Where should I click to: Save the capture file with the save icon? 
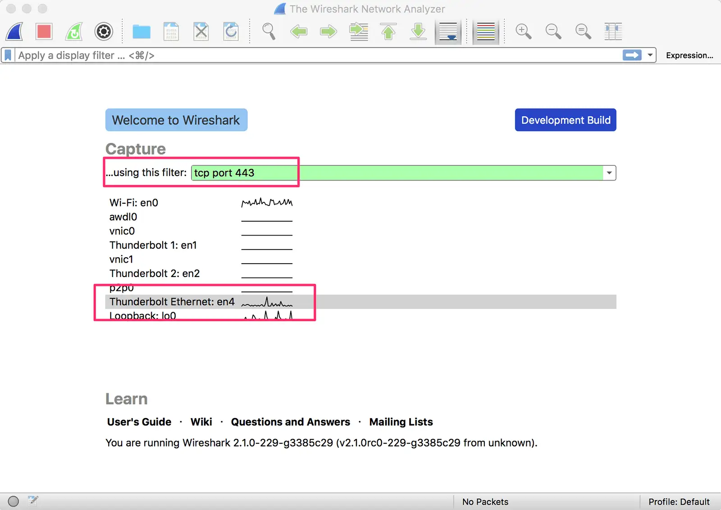pyautogui.click(x=171, y=32)
